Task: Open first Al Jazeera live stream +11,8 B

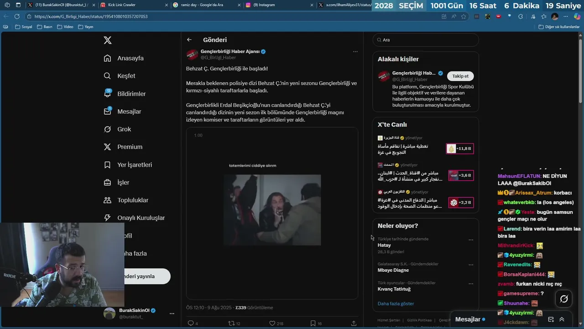Action: click(425, 146)
